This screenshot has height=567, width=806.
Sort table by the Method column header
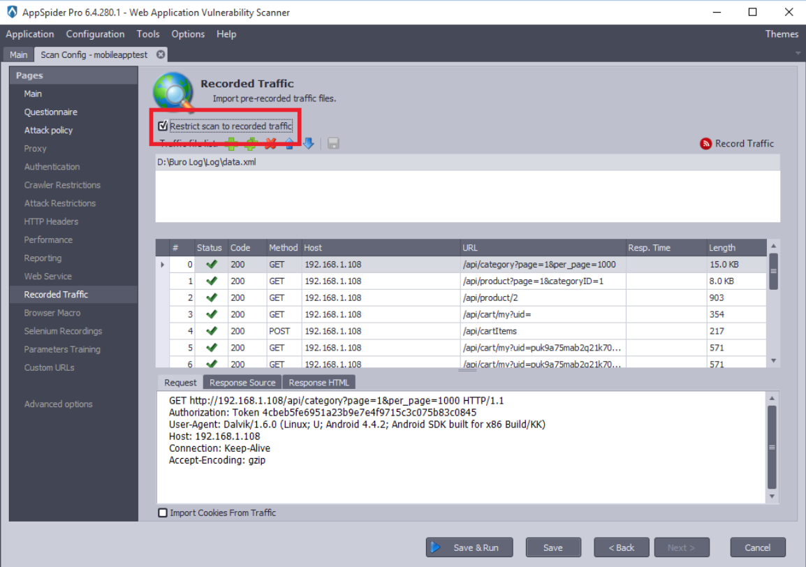pos(284,248)
